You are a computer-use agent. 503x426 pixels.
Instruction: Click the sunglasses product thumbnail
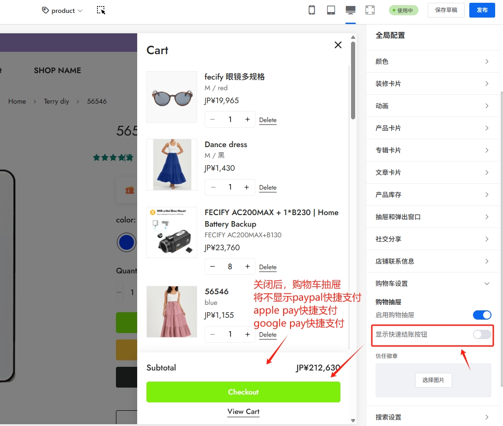pyautogui.click(x=172, y=97)
